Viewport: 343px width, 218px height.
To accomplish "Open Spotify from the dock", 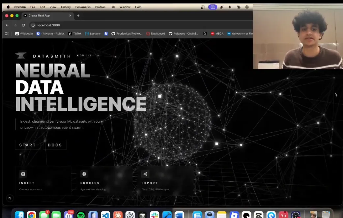I will tap(81, 214).
